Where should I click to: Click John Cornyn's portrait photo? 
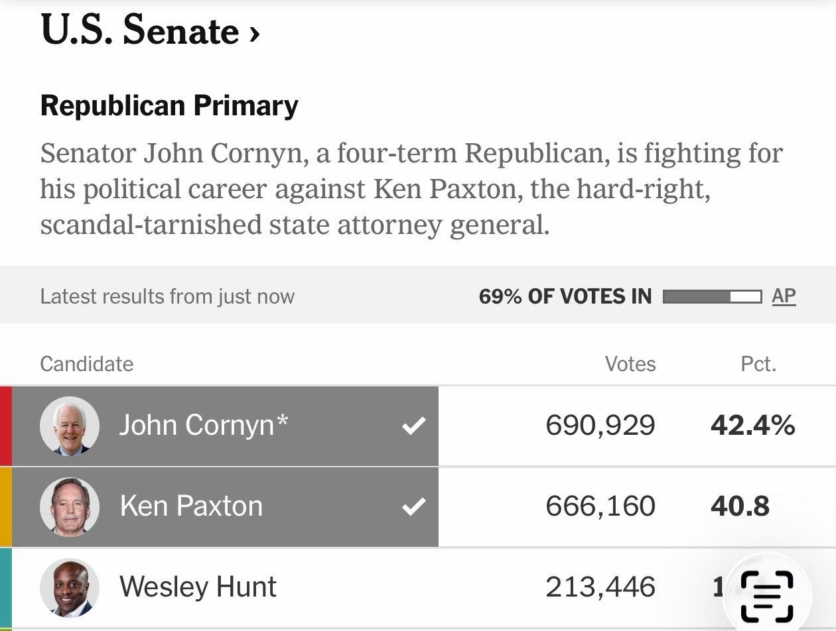point(70,426)
